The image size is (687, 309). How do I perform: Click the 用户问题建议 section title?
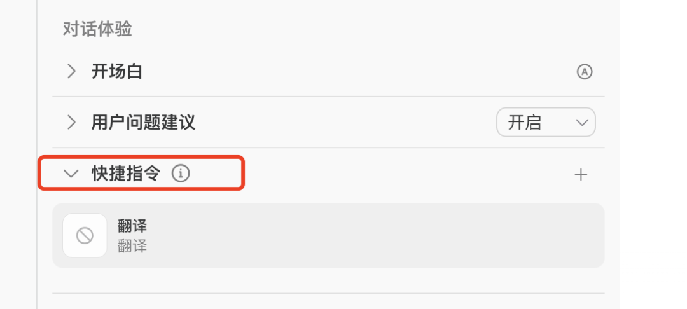point(143,122)
